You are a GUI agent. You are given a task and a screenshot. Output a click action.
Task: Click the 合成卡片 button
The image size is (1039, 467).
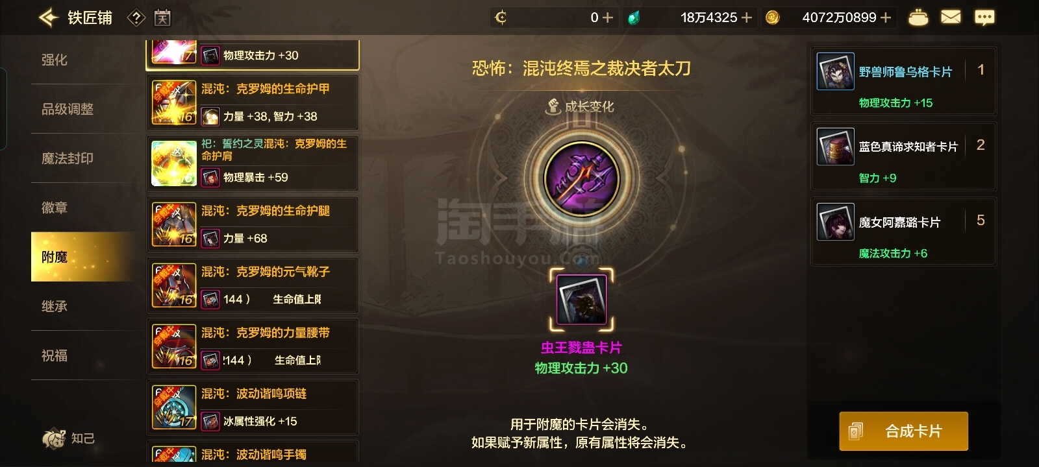(x=903, y=431)
